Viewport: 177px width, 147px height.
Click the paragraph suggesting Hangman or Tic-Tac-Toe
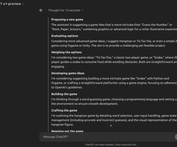click(114, 43)
